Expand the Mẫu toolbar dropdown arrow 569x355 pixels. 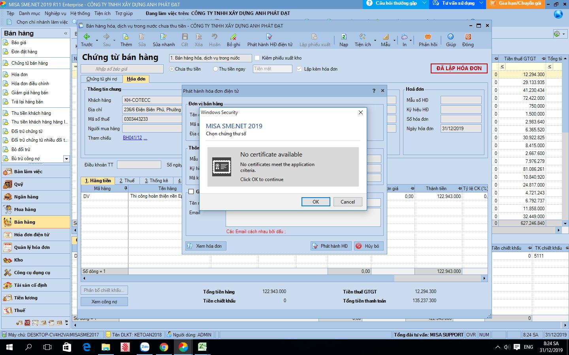coord(394,40)
